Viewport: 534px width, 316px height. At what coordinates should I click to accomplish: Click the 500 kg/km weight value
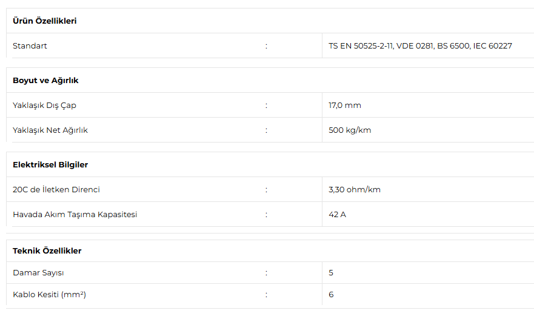point(350,130)
